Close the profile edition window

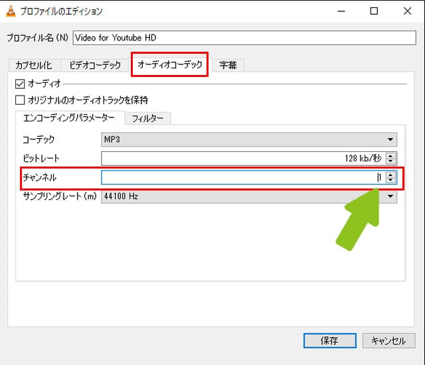[407, 11]
